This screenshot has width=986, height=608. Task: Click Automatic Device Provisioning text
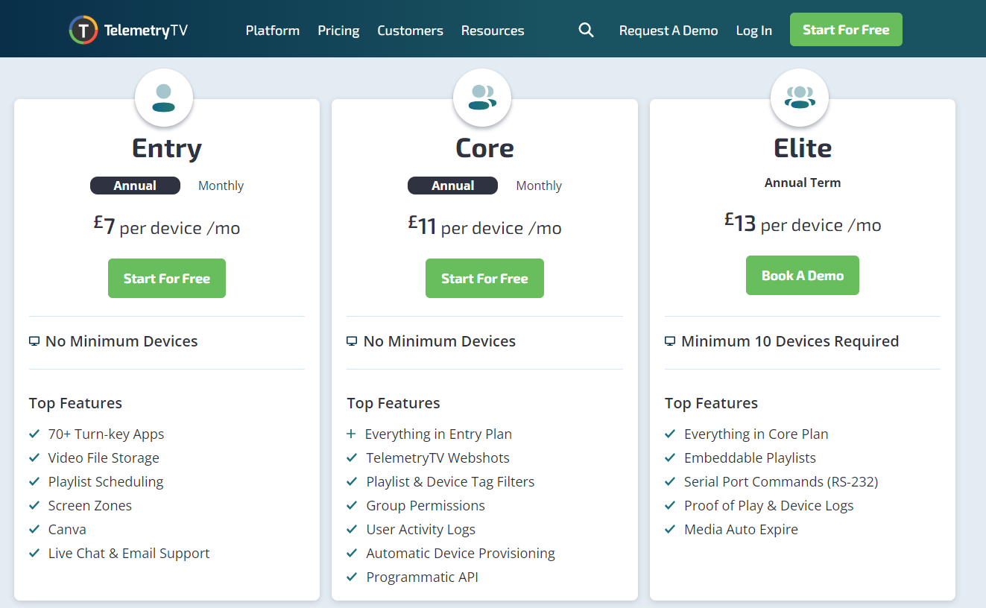pyautogui.click(x=461, y=553)
